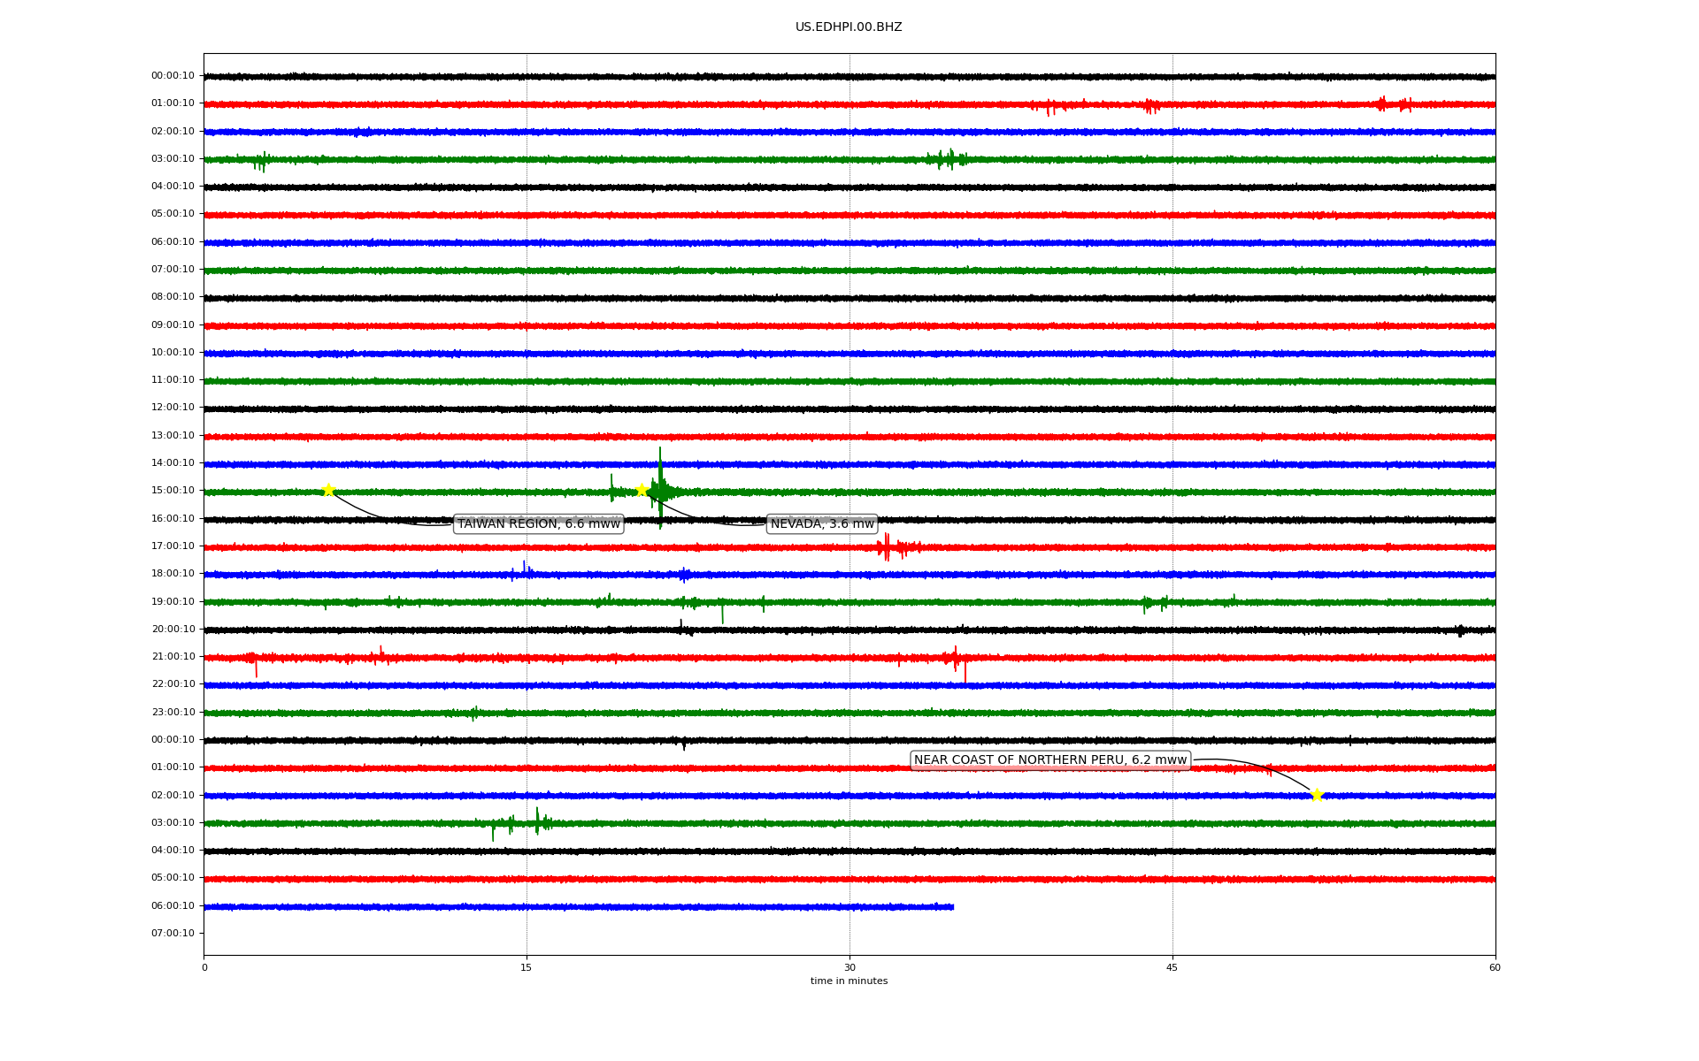Click the 12:00:10 row time label

[x=173, y=408]
